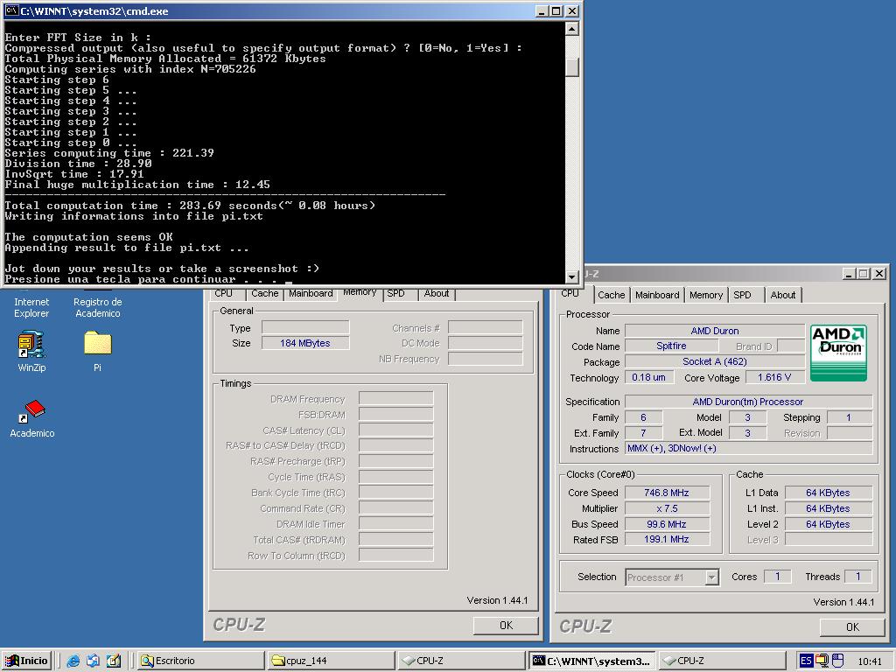Activate the last CPU-Z taskbar button
Image resolution: width=896 pixels, height=672 pixels.
coord(722,661)
